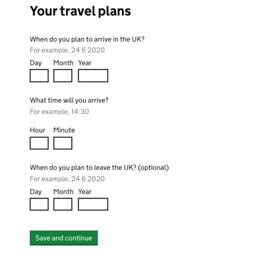Click the Hour label above its box
The image size is (276, 255).
[x=37, y=130]
